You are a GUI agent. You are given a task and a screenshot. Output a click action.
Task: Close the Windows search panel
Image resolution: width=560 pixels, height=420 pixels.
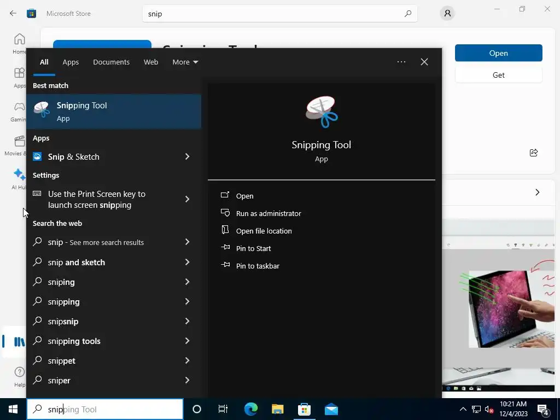(424, 62)
